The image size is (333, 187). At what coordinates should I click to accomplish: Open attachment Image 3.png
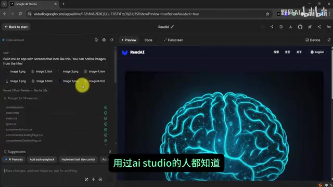(68, 72)
